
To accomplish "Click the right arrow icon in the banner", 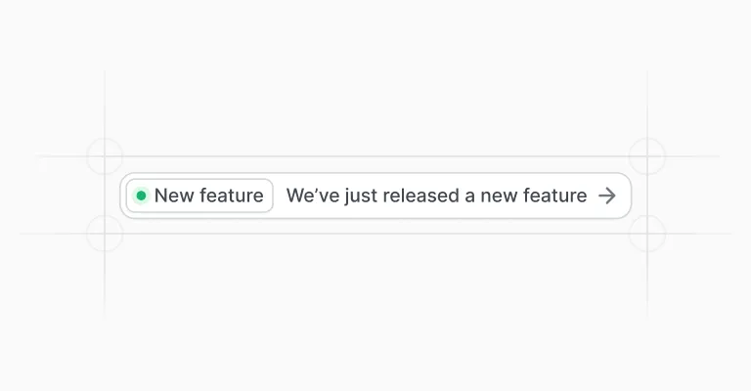I will 607,195.
